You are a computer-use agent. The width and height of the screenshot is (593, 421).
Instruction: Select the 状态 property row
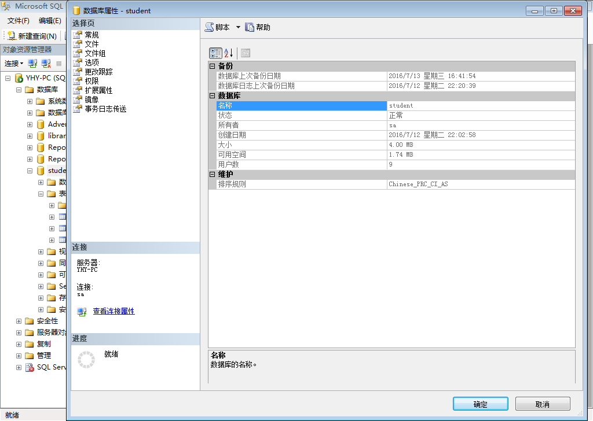tap(396, 115)
